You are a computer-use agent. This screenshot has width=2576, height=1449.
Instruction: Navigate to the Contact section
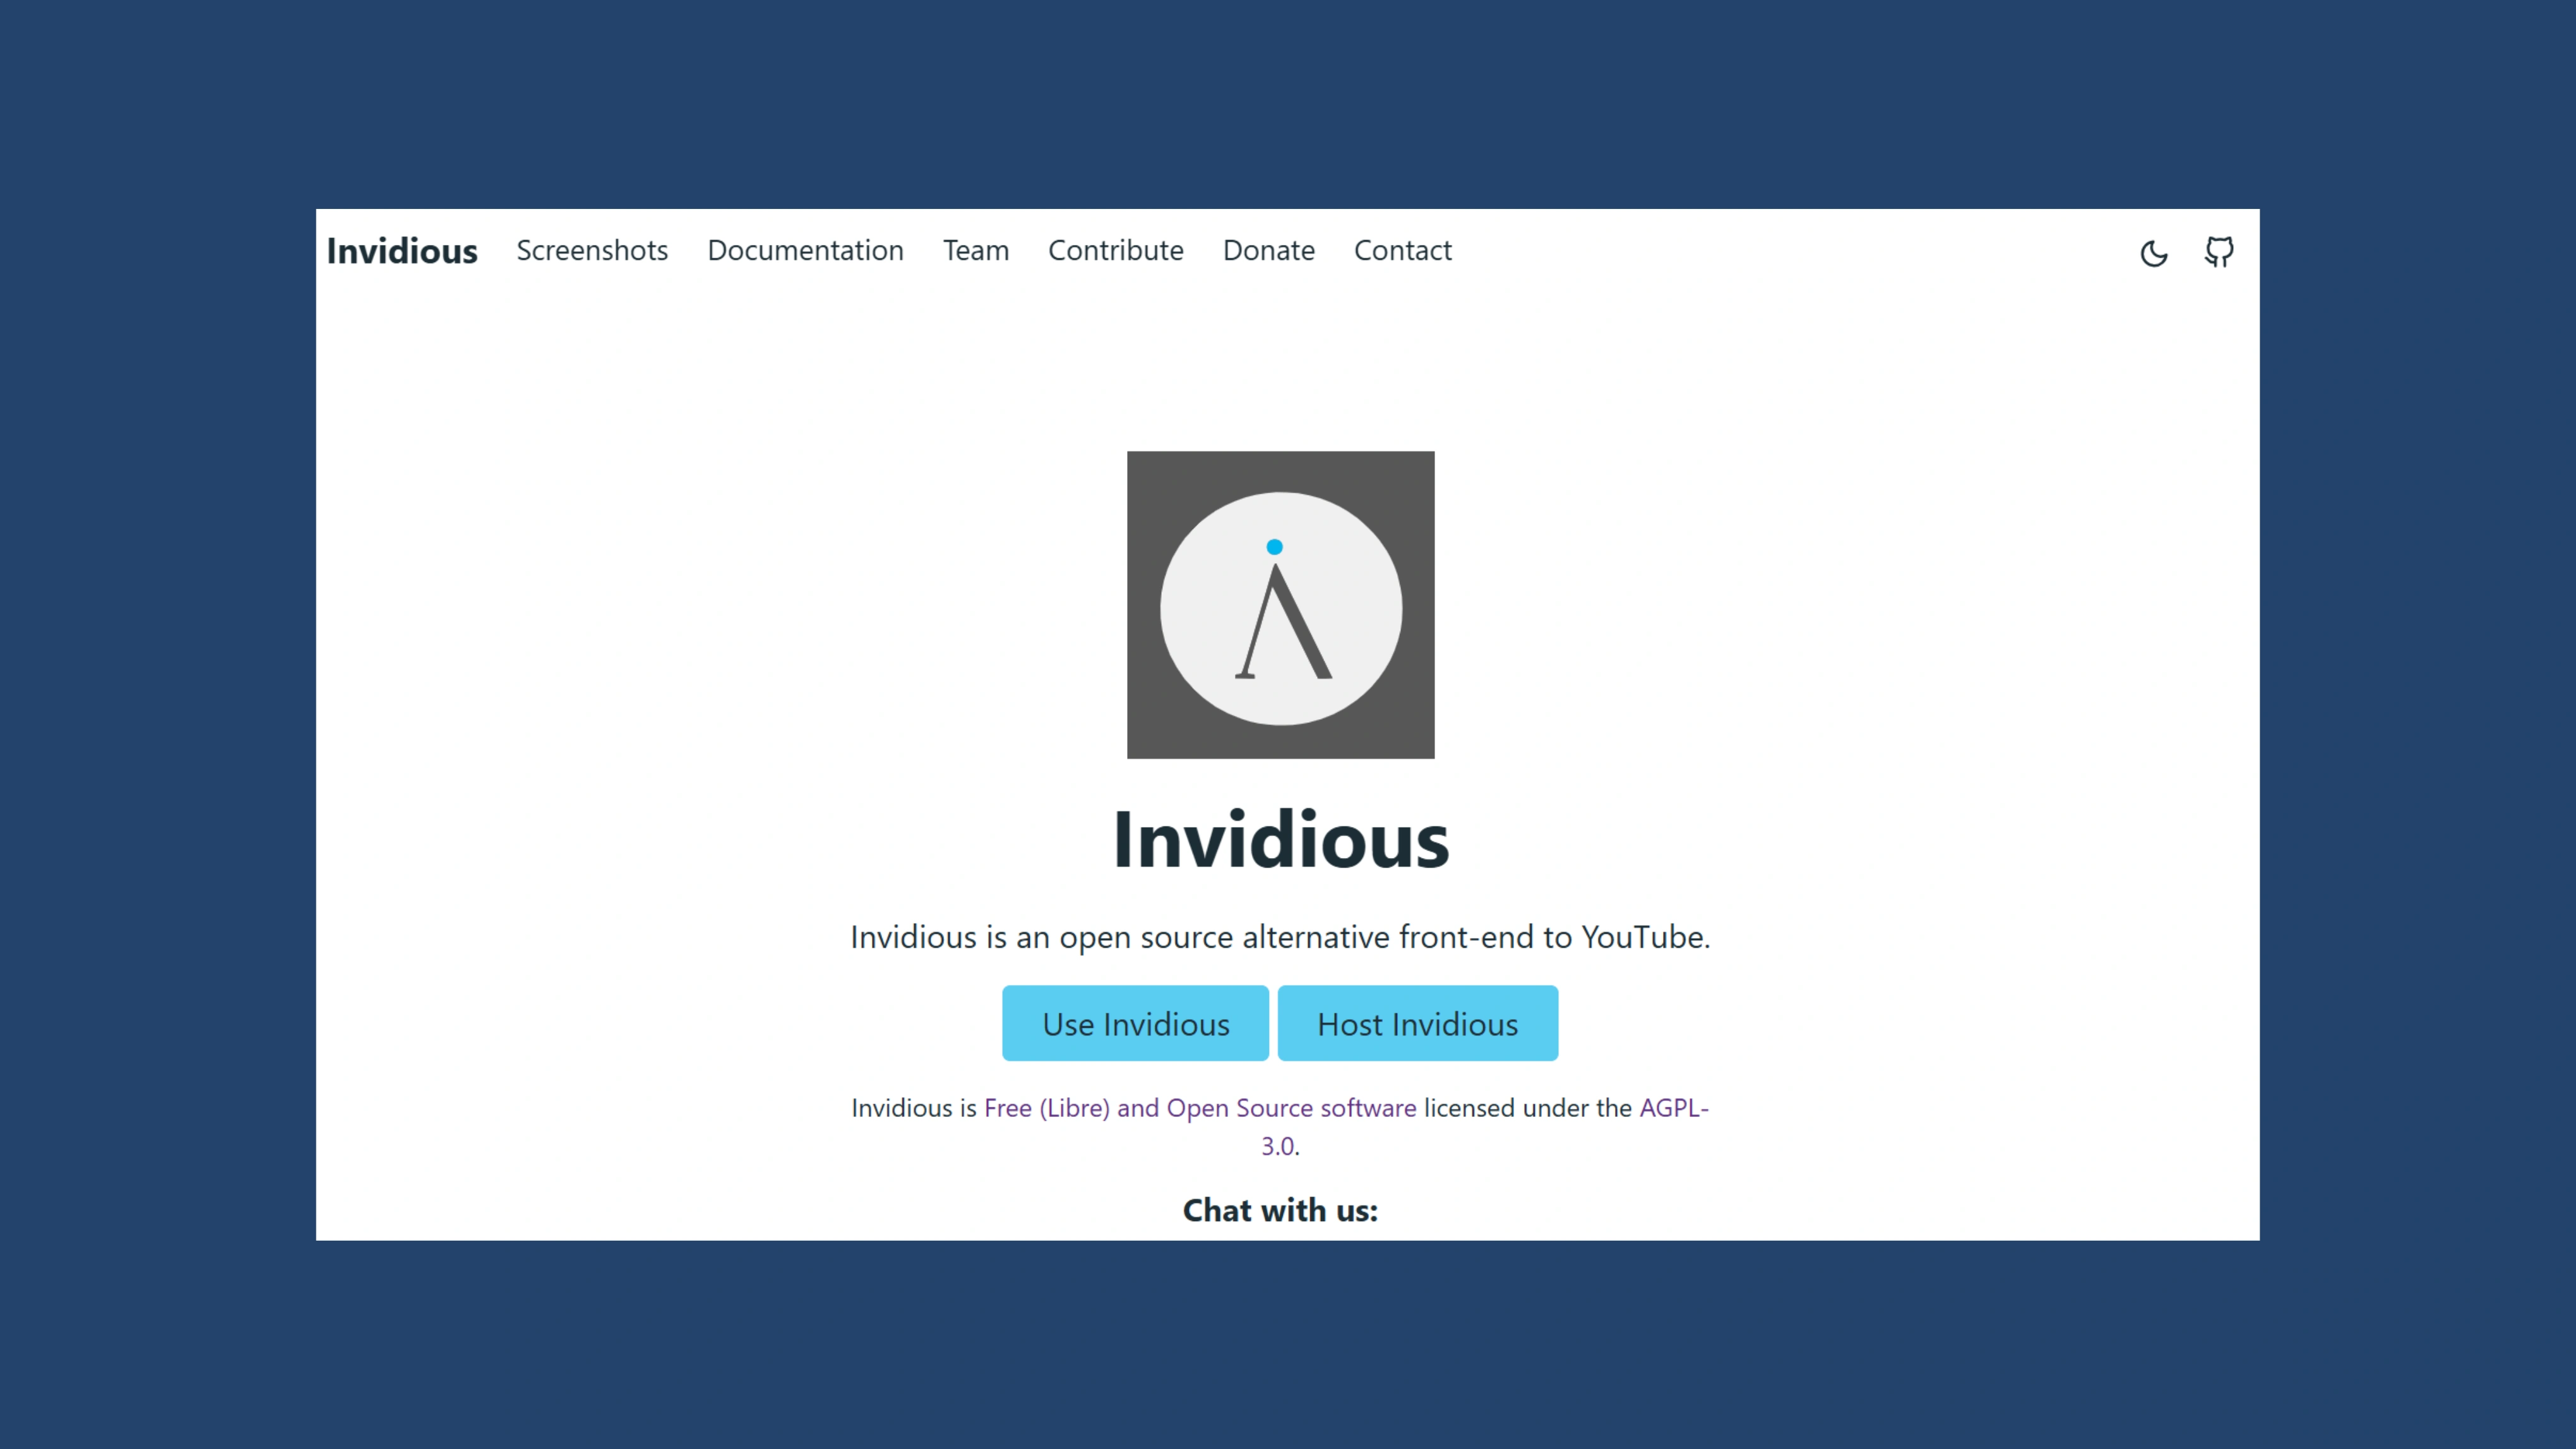1403,250
